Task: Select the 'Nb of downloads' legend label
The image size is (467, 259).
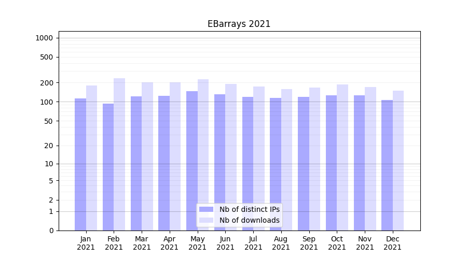Action: [x=249, y=220]
